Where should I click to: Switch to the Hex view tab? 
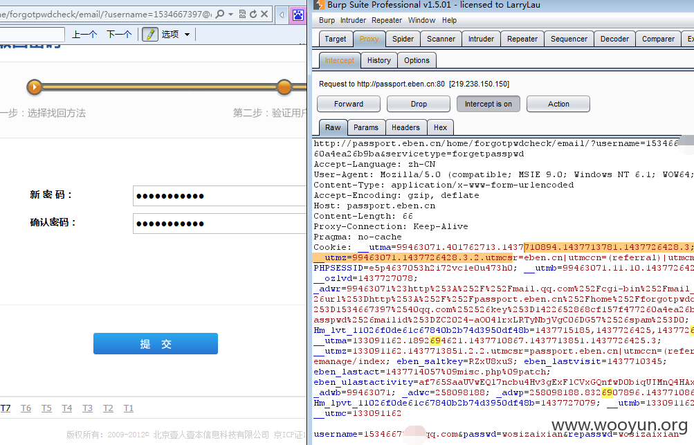click(440, 127)
